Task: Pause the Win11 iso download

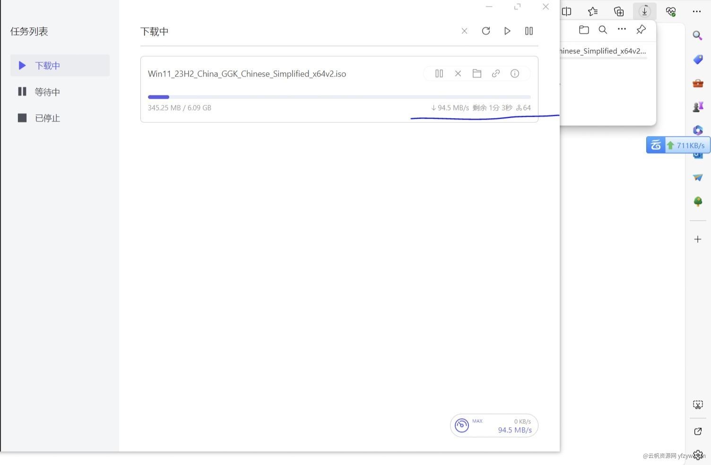Action: pos(439,74)
